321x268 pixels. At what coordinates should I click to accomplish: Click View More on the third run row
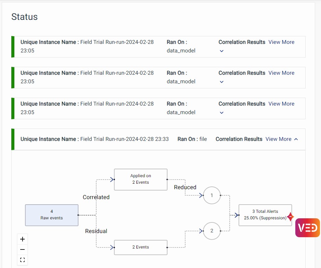point(281,104)
